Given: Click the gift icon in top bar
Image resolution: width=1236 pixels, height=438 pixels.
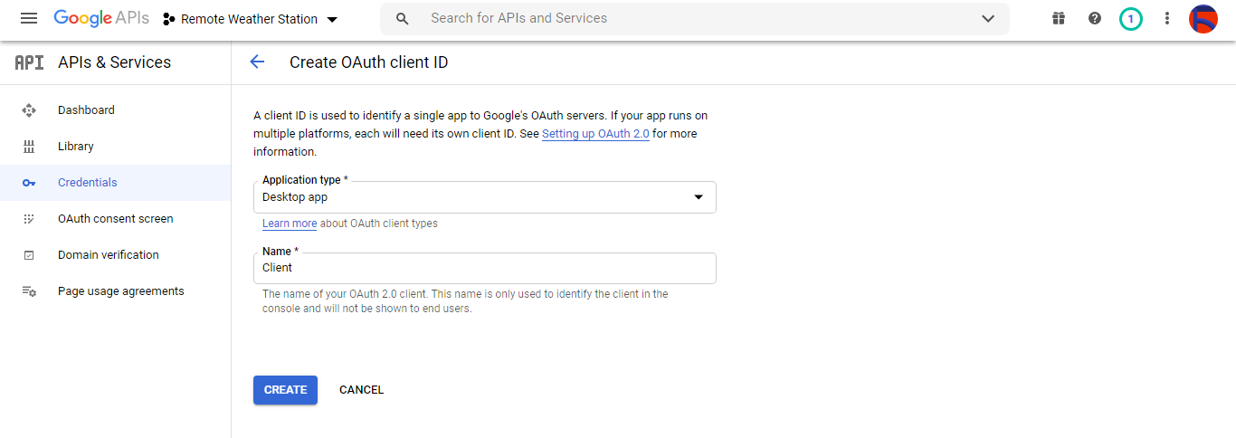Looking at the screenshot, I should pyautogui.click(x=1059, y=19).
